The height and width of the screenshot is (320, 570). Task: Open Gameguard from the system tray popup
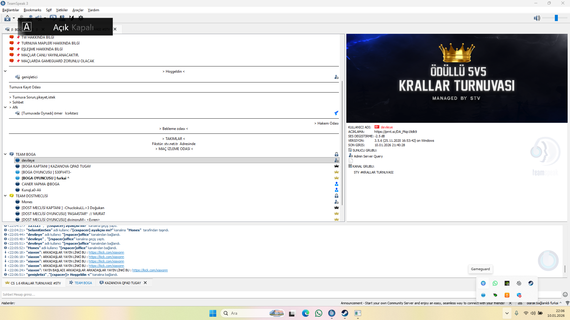coord(483,283)
